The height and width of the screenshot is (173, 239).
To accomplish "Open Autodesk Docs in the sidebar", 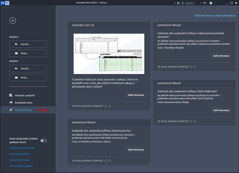I will 24,102.
